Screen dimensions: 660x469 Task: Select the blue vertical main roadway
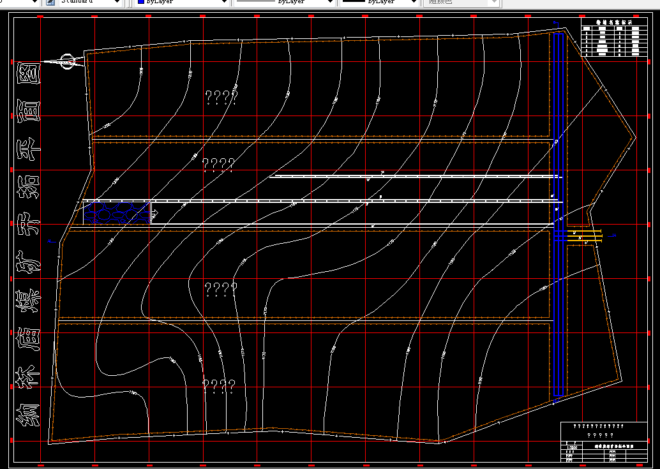[558, 214]
